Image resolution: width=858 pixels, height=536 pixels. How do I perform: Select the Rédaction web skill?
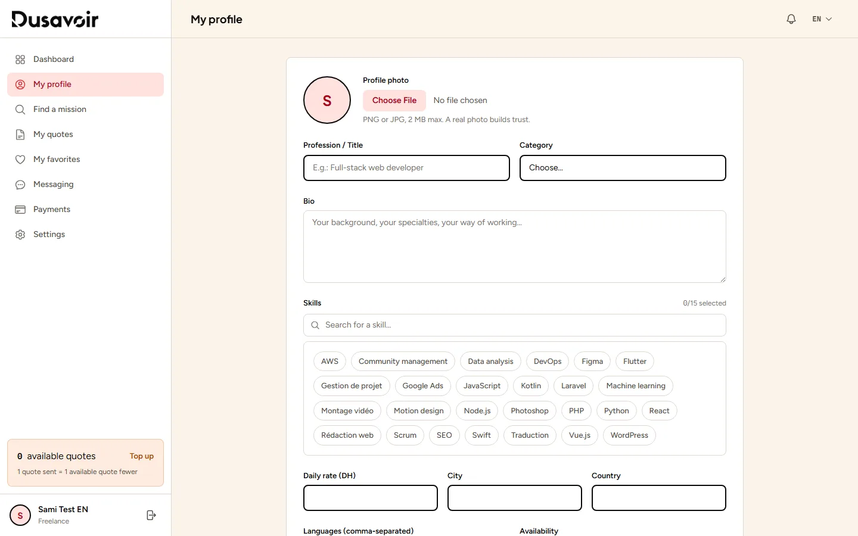[x=347, y=435]
